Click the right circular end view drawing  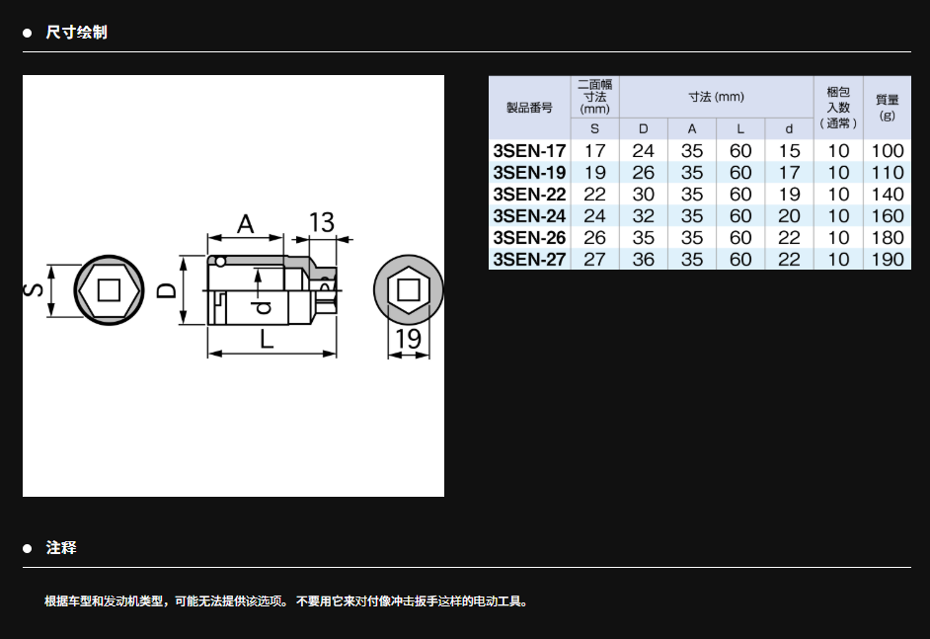point(407,291)
